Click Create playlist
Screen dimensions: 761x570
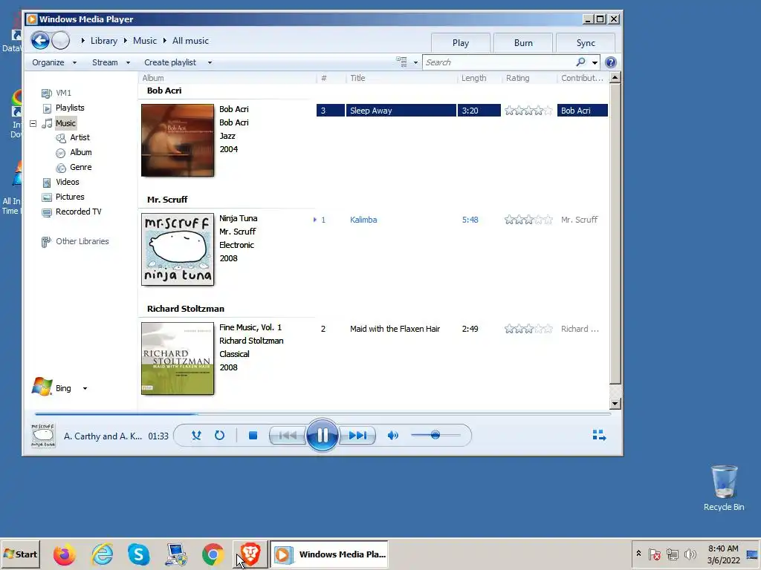(x=170, y=62)
